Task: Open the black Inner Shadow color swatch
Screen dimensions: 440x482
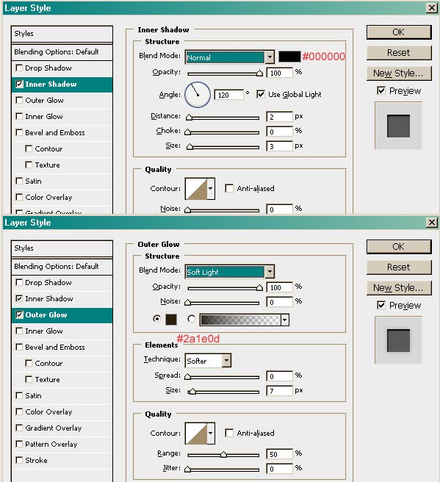Action: (x=289, y=57)
